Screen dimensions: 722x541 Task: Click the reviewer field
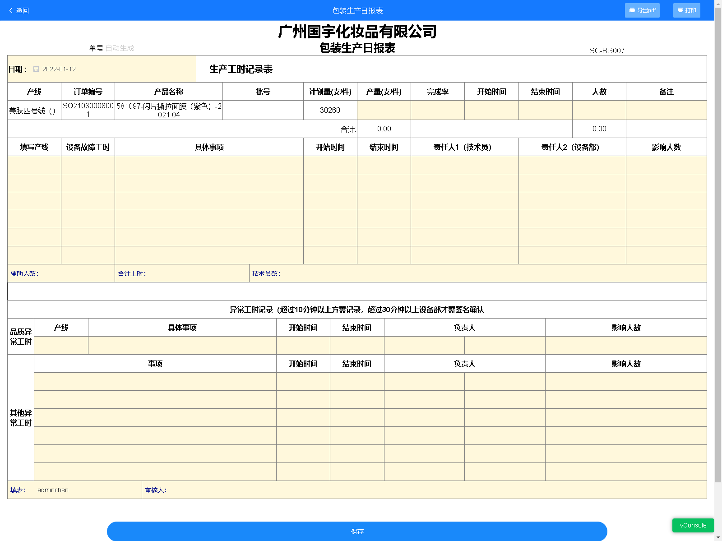[x=406, y=490]
